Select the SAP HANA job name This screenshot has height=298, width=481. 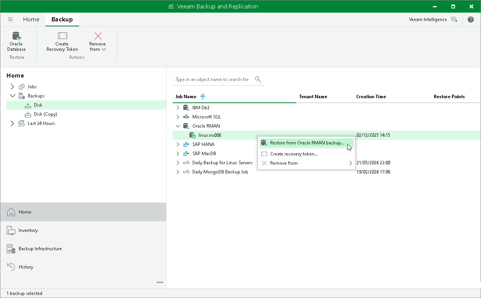[203, 144]
